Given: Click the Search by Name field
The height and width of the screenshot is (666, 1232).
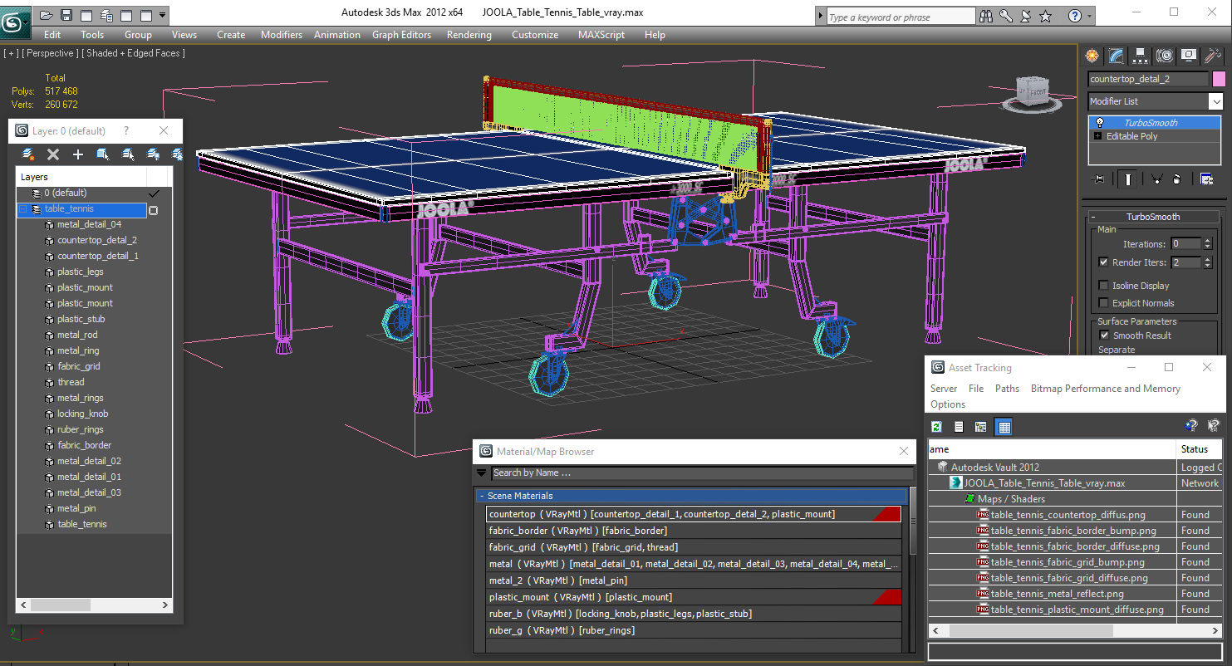Looking at the screenshot, I should click(701, 473).
